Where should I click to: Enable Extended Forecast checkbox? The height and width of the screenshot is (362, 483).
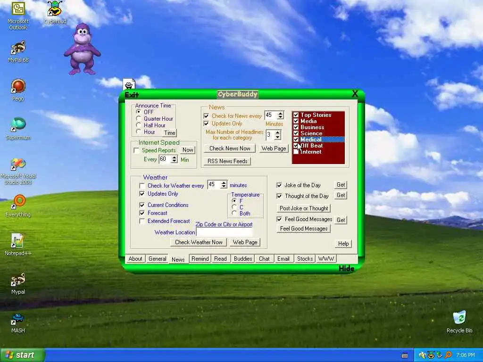pos(142,221)
